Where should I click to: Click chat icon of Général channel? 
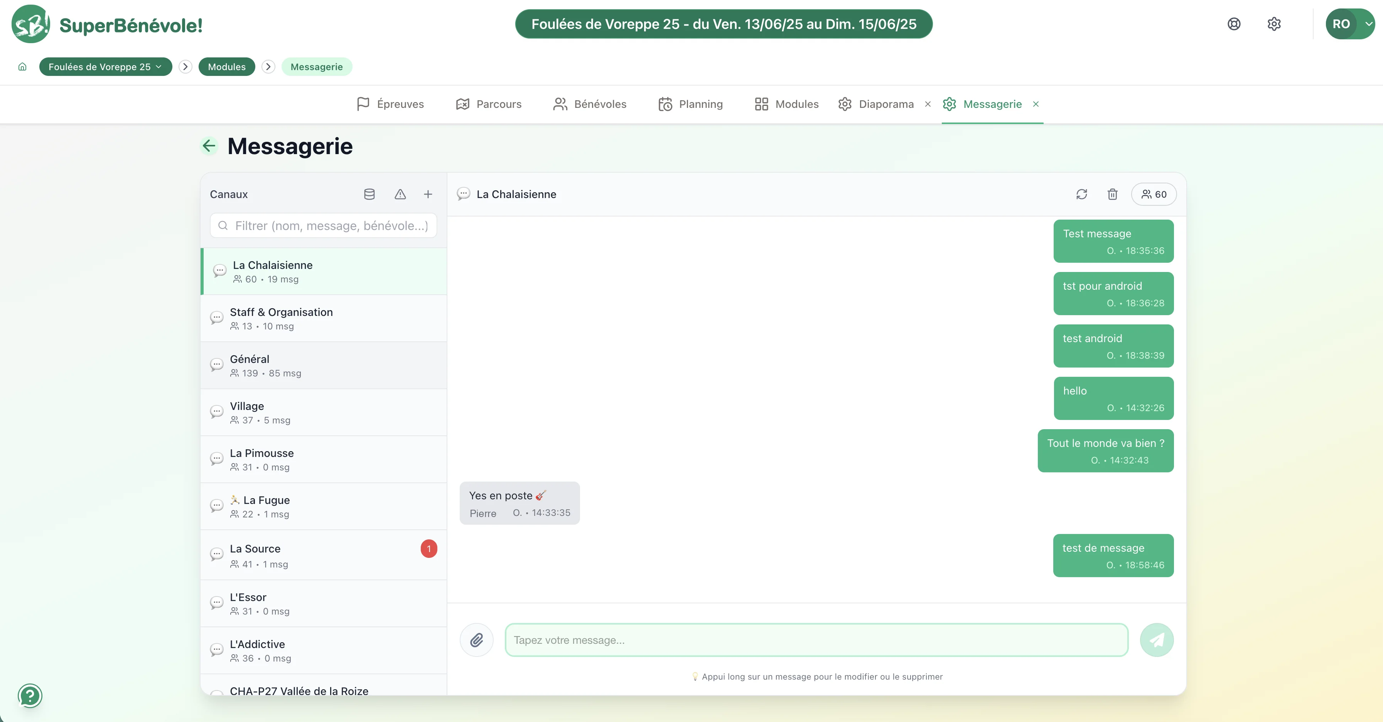coord(216,365)
